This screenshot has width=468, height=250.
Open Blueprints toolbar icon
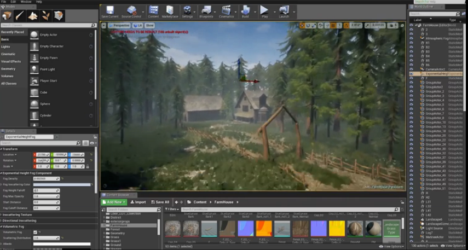point(206,11)
